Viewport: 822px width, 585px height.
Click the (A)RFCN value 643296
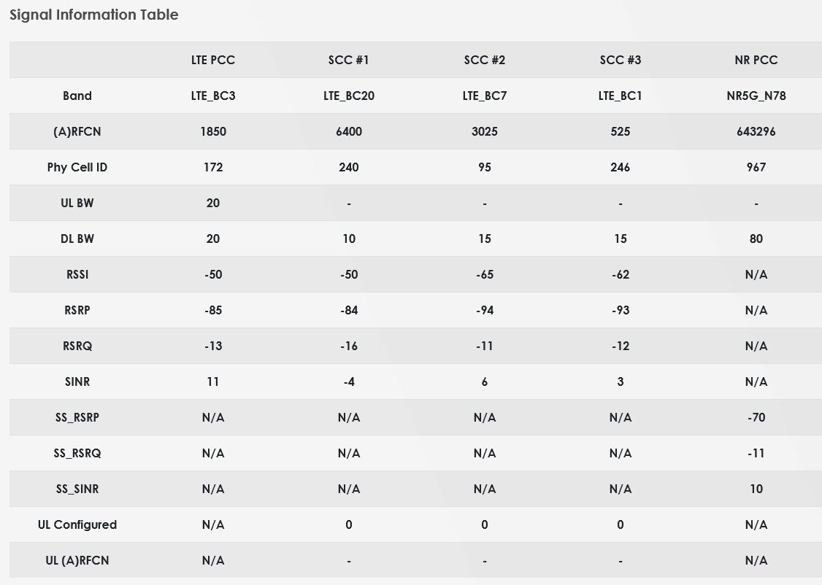[x=756, y=131]
